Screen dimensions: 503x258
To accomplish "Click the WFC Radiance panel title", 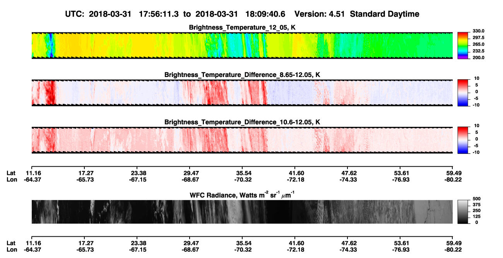I will coord(242,195).
